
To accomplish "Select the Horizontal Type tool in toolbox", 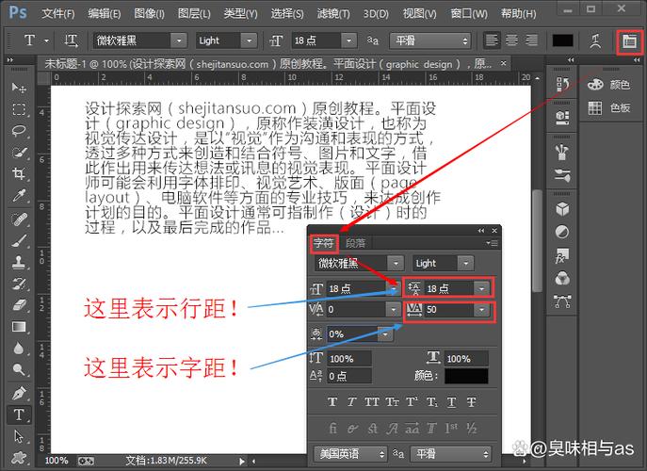I will (x=19, y=414).
